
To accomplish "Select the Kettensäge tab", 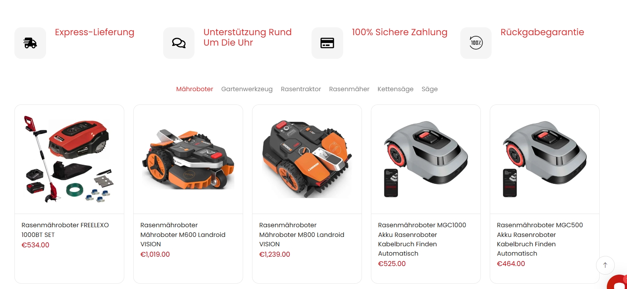I will [x=395, y=89].
